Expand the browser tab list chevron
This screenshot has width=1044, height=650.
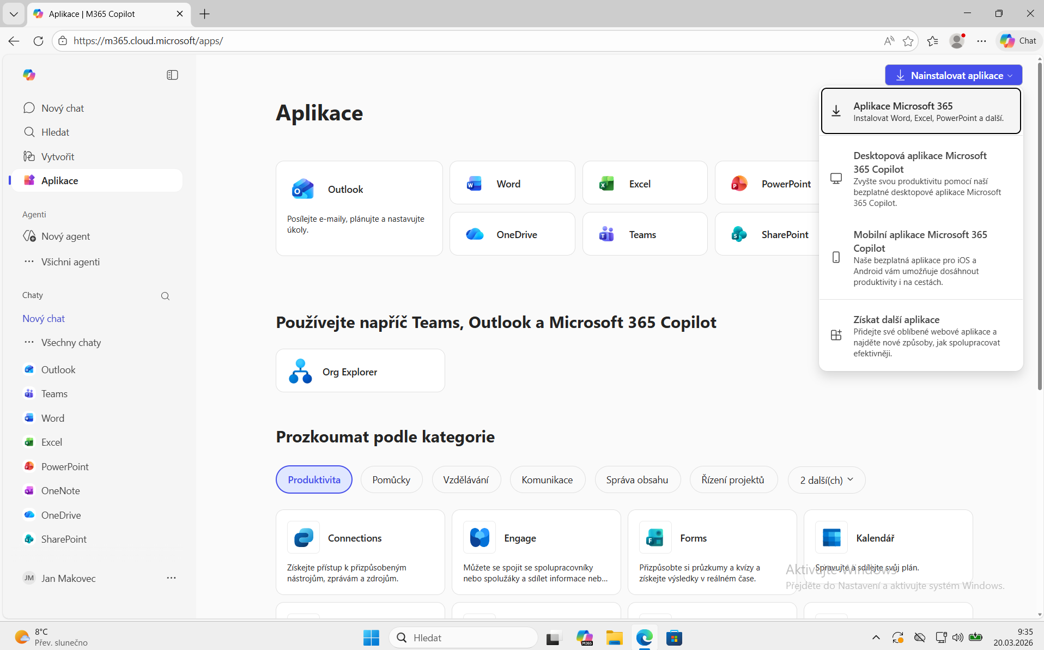(x=14, y=14)
